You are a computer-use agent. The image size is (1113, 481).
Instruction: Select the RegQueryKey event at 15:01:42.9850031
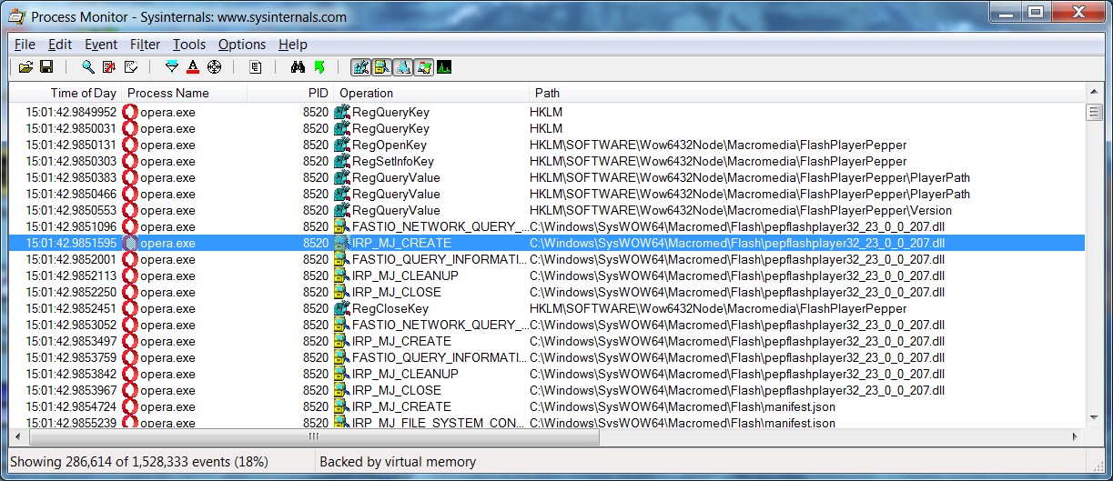[390, 128]
